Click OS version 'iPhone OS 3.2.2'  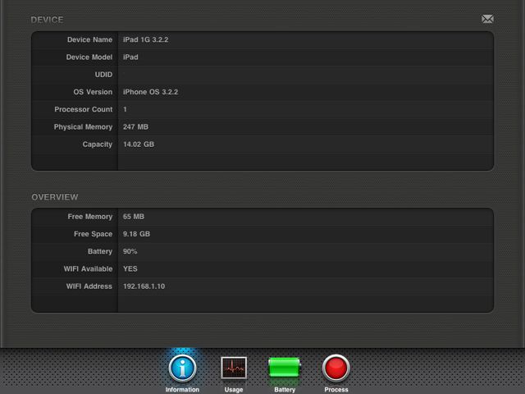tap(150, 92)
